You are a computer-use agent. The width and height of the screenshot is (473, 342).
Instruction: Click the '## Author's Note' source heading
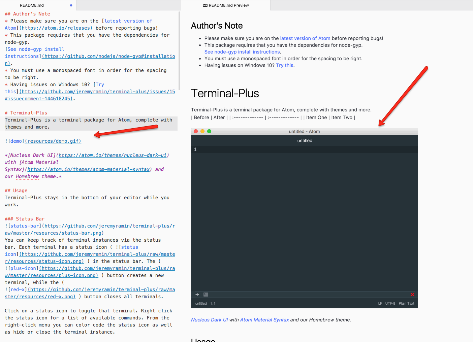click(x=27, y=14)
